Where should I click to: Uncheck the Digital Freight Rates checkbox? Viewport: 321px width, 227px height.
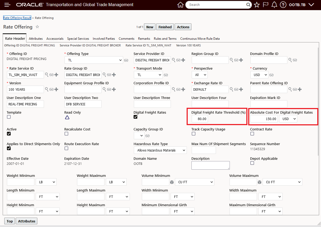(136, 117)
